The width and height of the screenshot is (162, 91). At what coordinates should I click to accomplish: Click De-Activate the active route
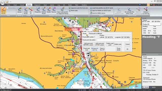click(129, 11)
